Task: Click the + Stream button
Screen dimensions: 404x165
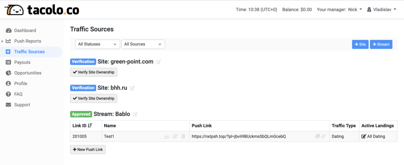Action: pyautogui.click(x=381, y=44)
